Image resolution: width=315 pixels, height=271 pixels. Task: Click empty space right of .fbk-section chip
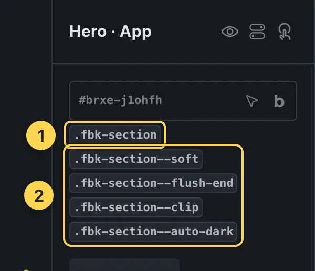point(231,134)
